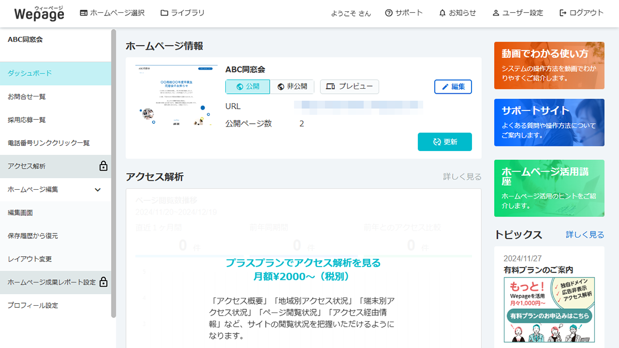The width and height of the screenshot is (619, 348).
Task: Click the 更新 sync icon button
Action: [438, 141]
